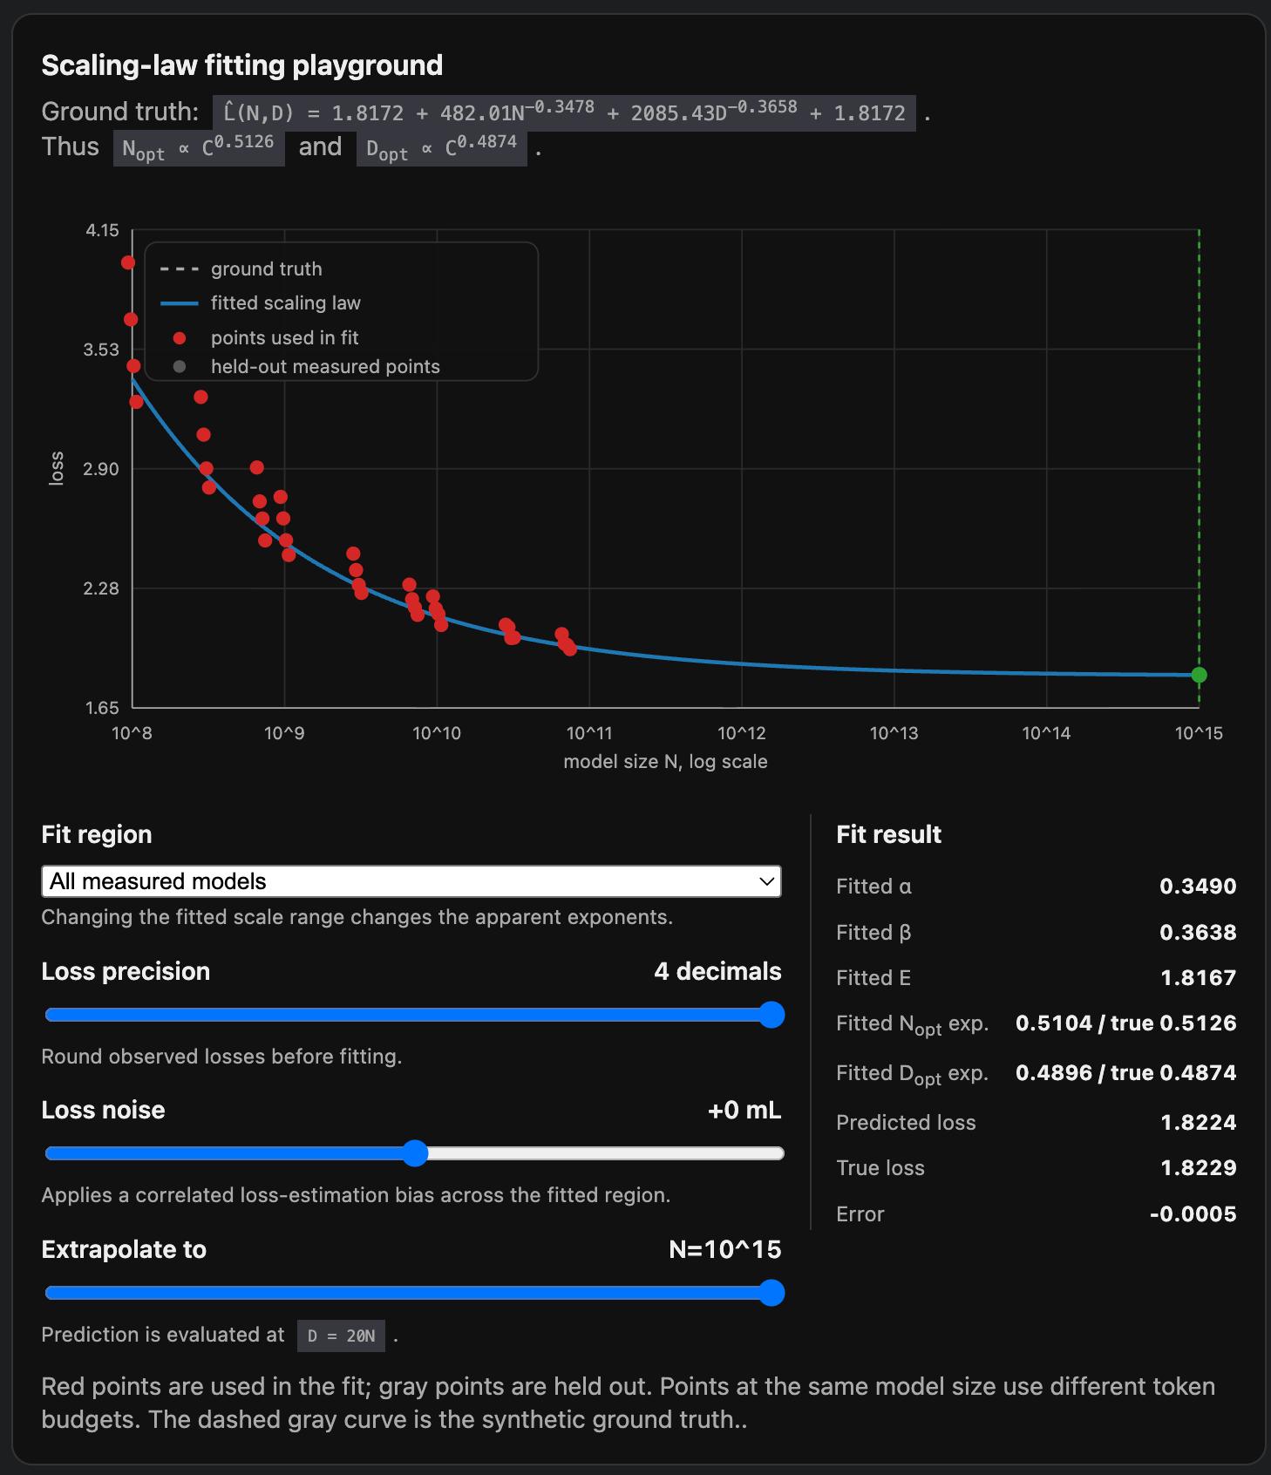Click the Fitted α value 0.3490
This screenshot has height=1475, width=1271.
(1198, 887)
